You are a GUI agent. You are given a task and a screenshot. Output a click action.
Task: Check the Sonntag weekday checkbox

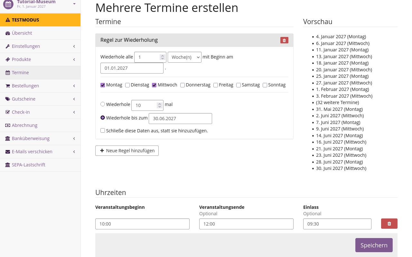(x=265, y=85)
